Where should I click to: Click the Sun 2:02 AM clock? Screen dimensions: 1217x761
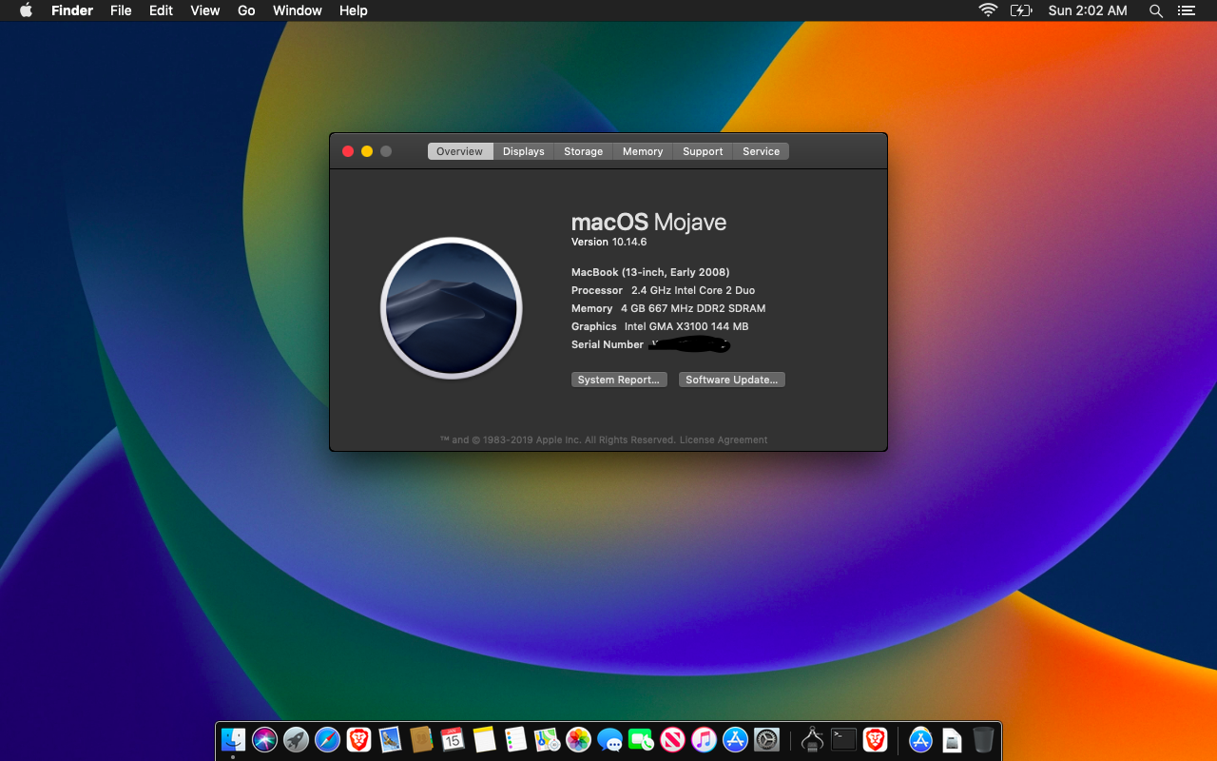(1088, 10)
